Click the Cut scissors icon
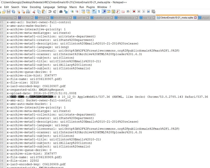 point(34,12)
